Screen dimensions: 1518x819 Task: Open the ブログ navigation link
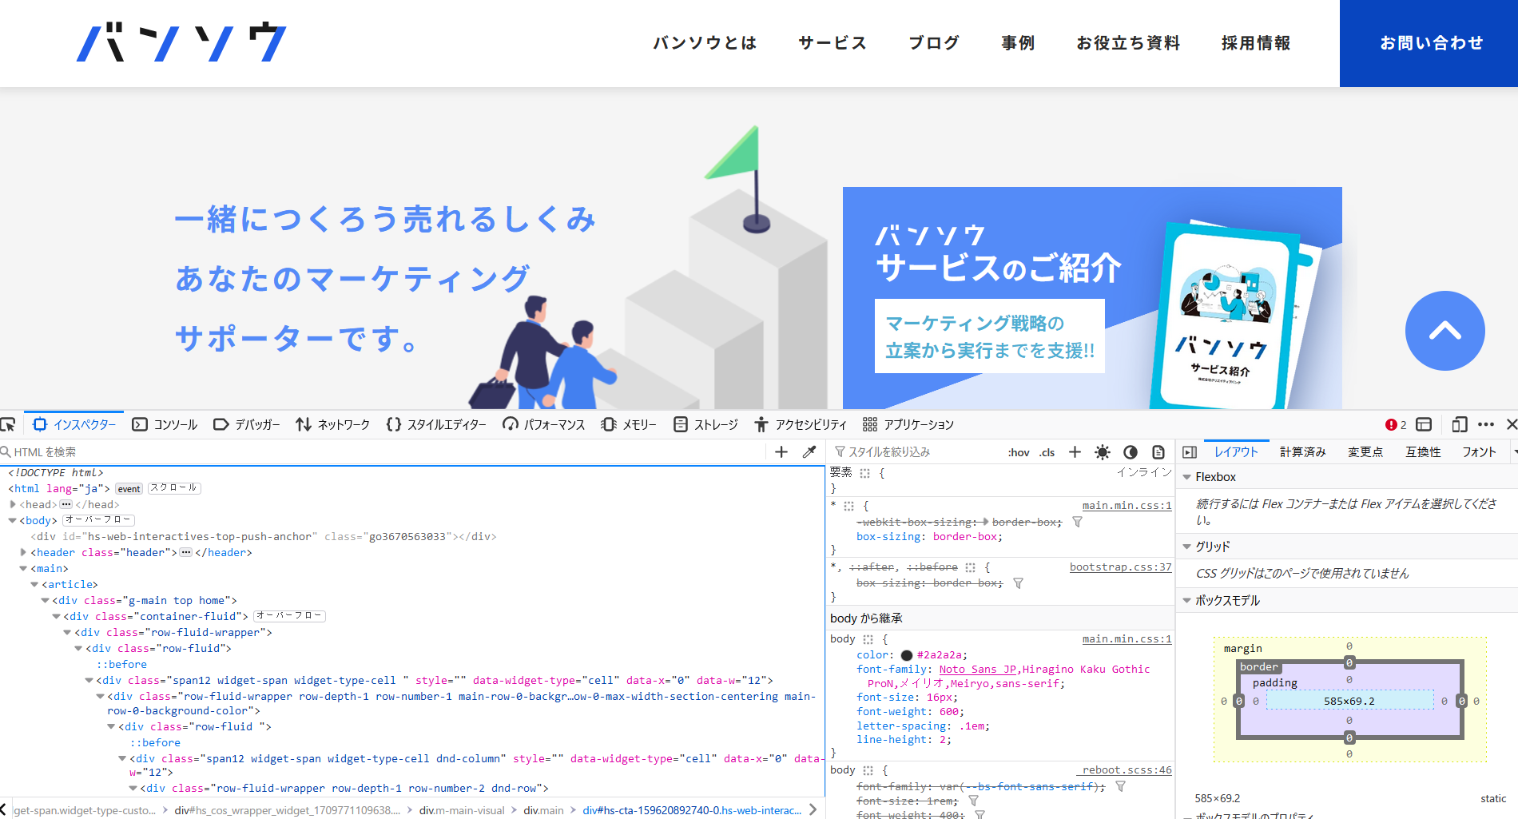934,43
